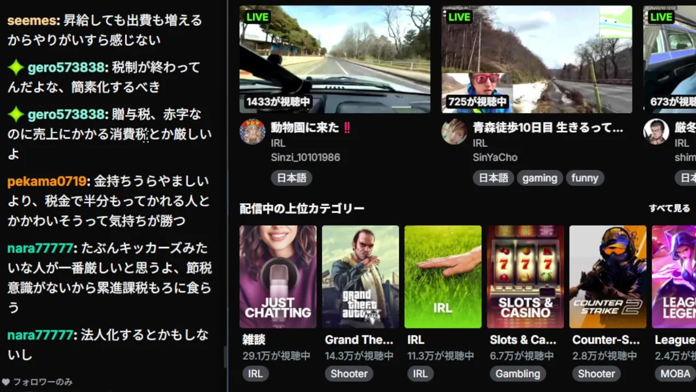Image resolution: width=696 pixels, height=392 pixels.
Task: Click username gero573838 on 税制 message
Action: pos(66,68)
